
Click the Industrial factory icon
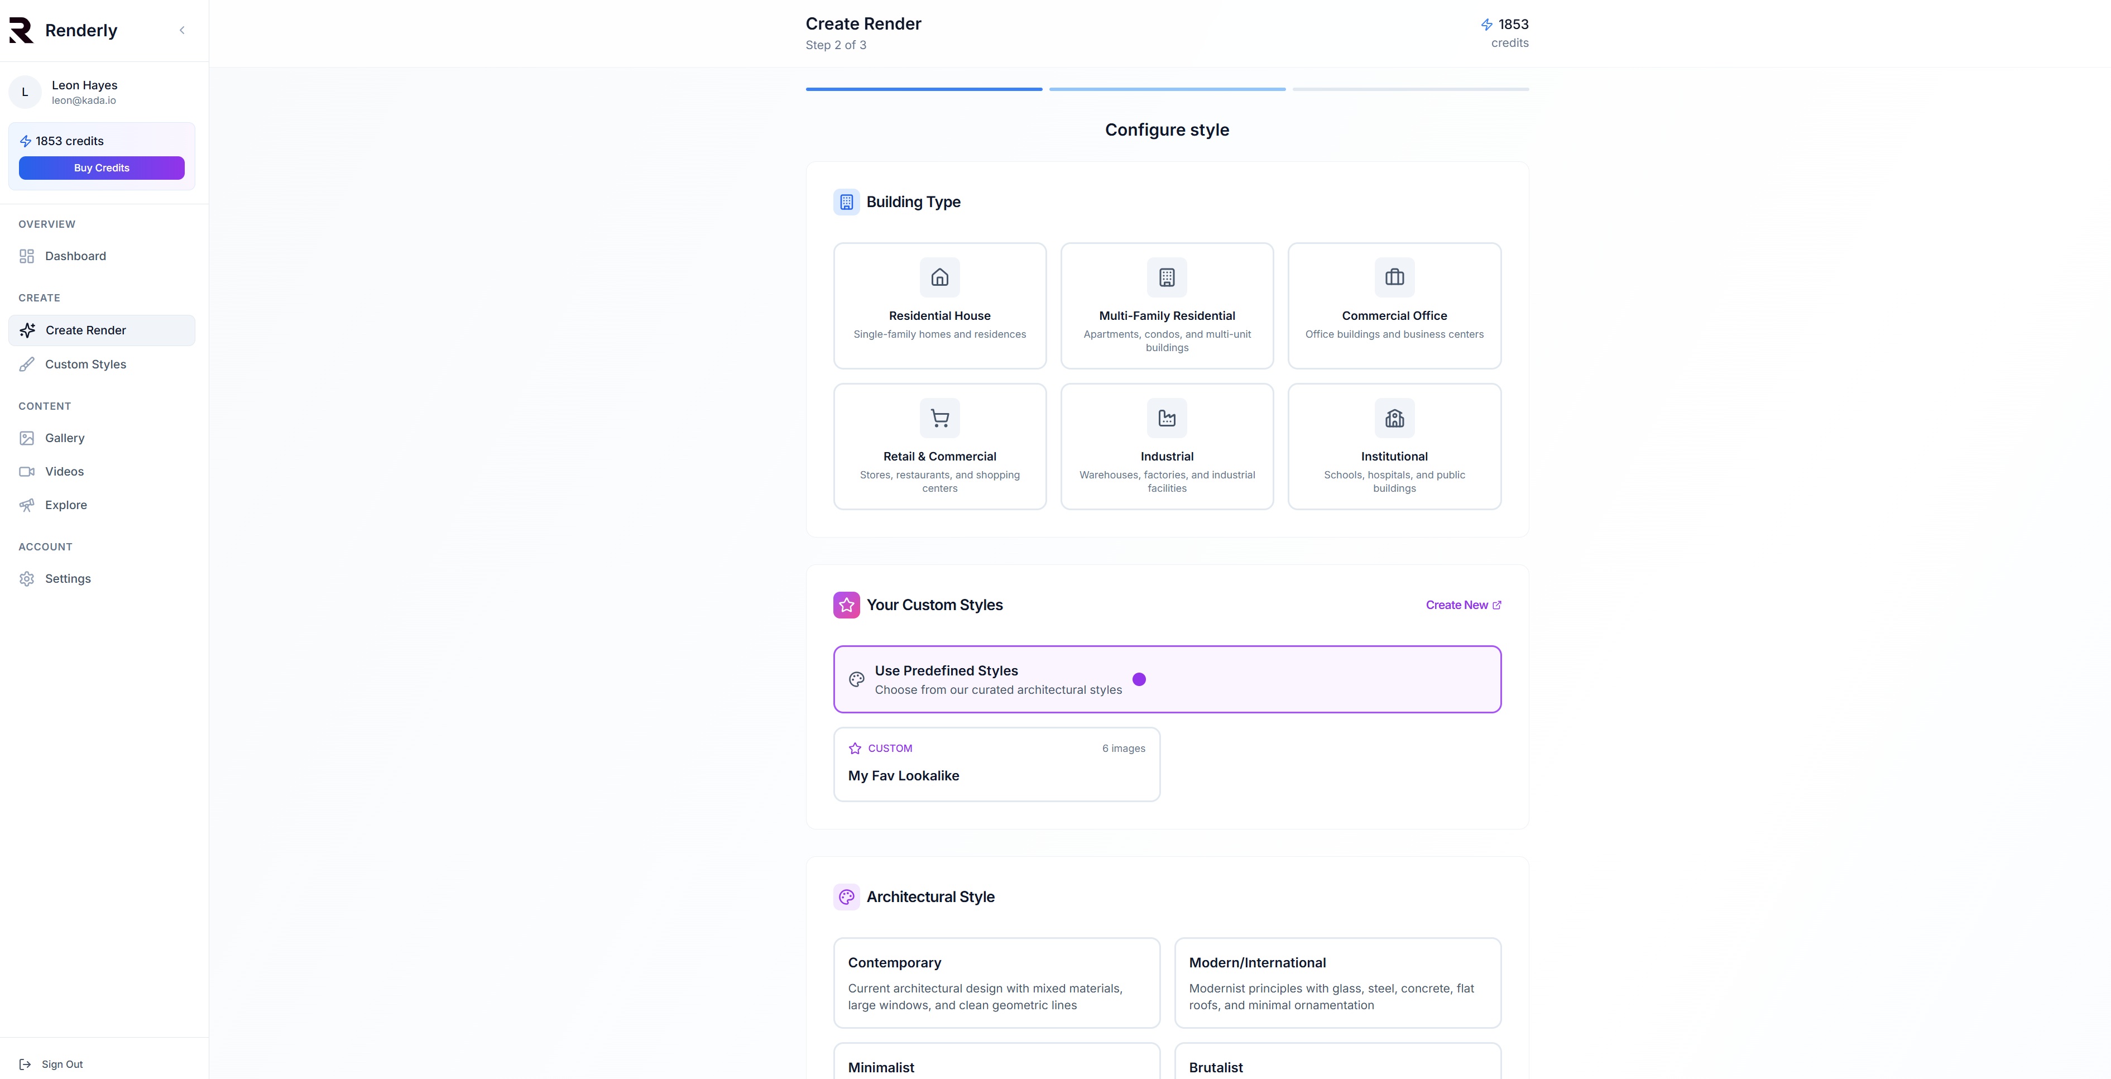[1167, 419]
